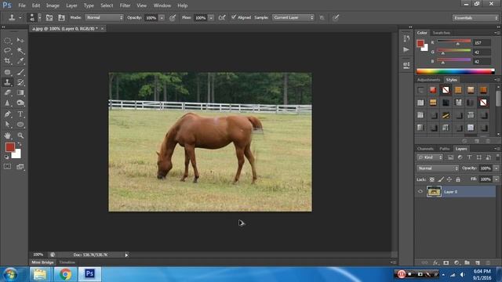Image resolution: width=502 pixels, height=282 pixels.
Task: Open the File menu
Action: [x=22, y=5]
